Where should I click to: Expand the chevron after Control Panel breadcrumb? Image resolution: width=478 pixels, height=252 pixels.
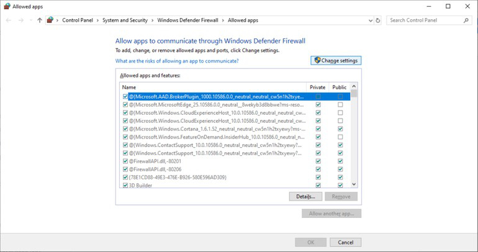[97, 20]
